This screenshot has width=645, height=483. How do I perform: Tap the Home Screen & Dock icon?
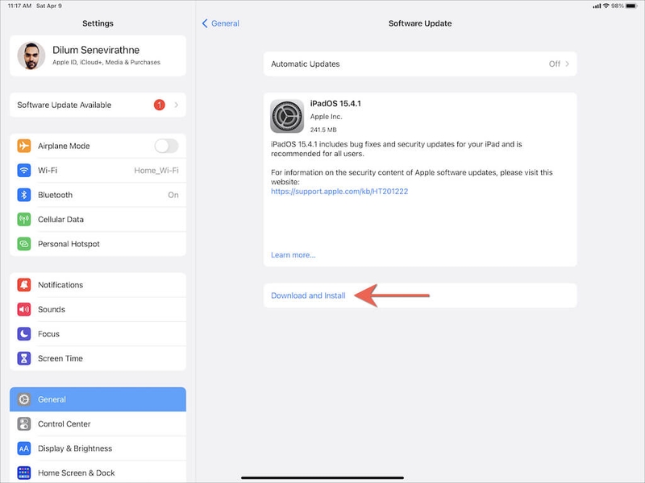tap(24, 473)
